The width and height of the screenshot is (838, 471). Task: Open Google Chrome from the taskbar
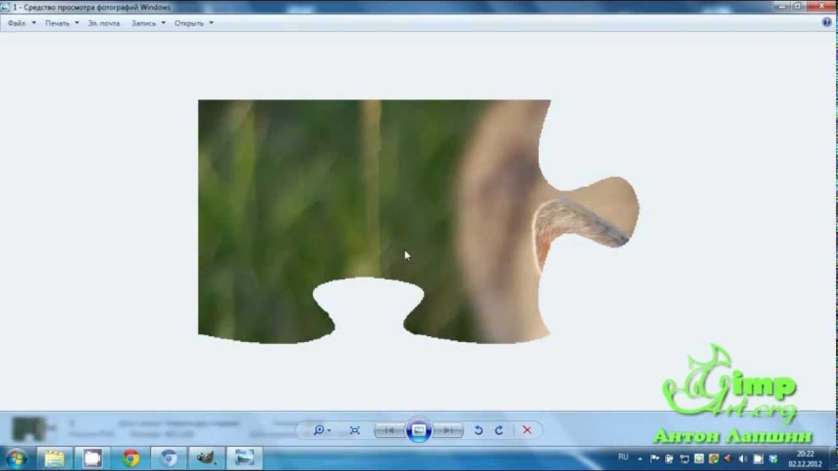pos(131,459)
